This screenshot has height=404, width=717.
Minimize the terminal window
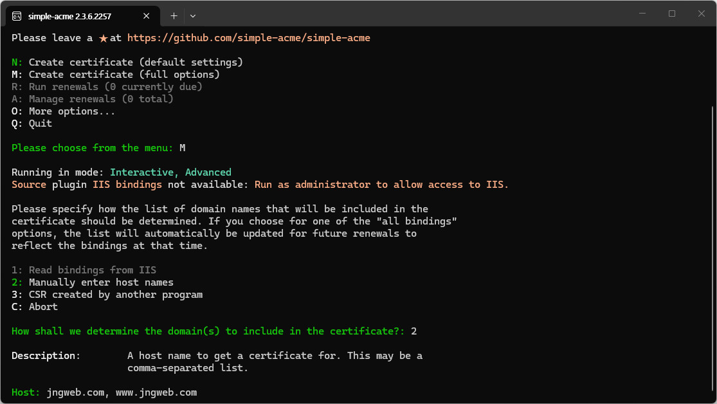[642, 14]
